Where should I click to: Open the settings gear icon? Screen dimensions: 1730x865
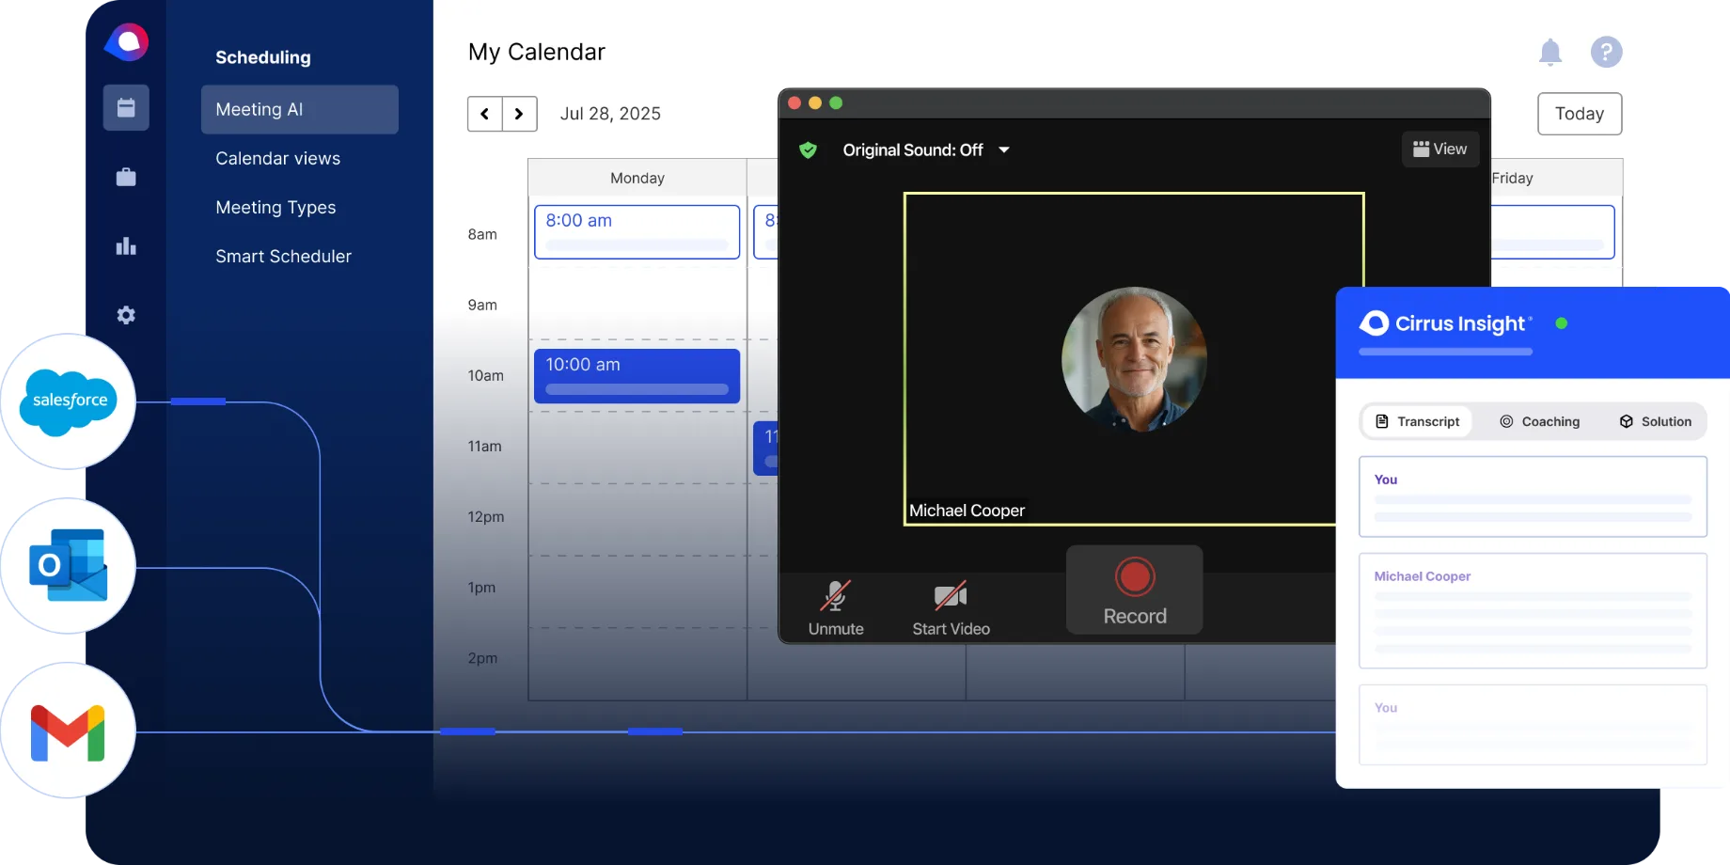[126, 315]
